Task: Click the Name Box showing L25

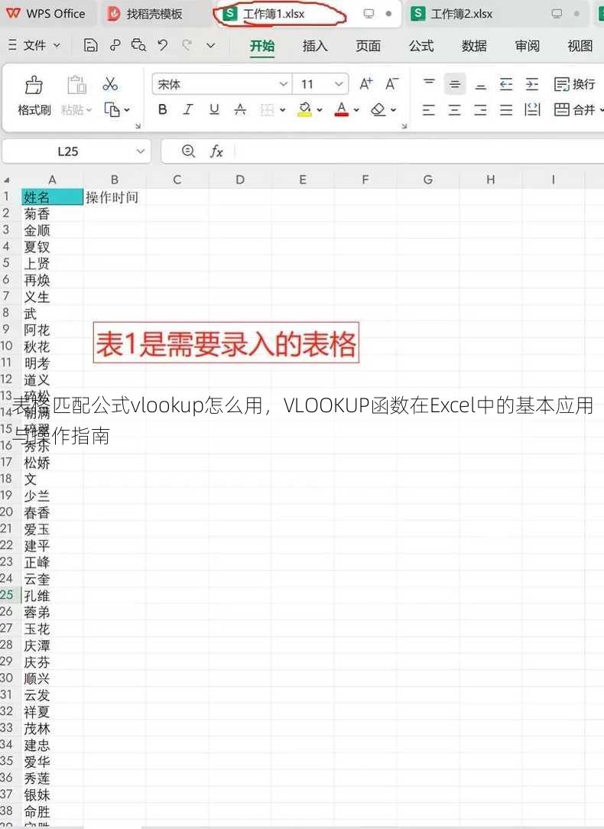Action: click(x=67, y=151)
